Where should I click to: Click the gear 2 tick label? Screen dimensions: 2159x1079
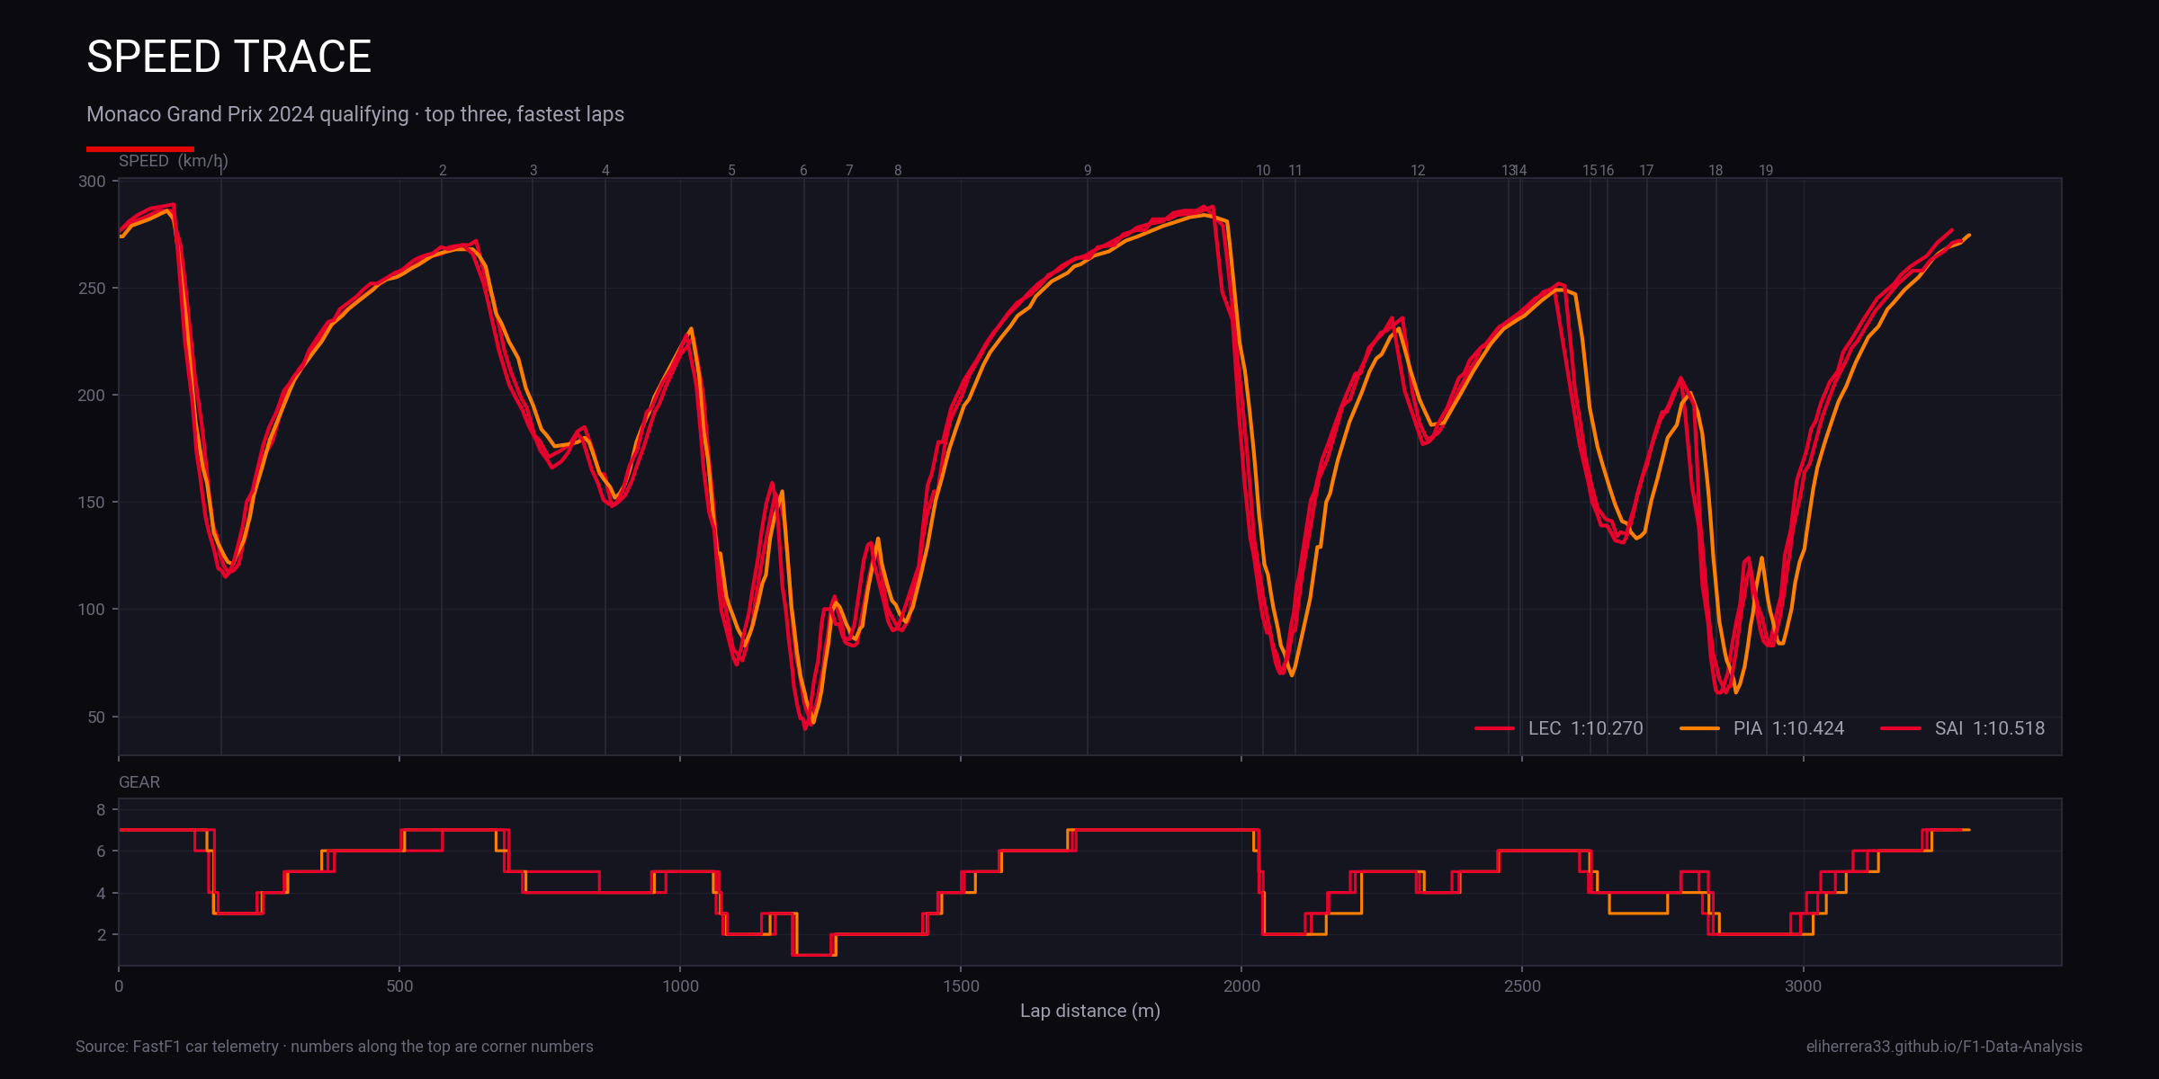pos(102,935)
